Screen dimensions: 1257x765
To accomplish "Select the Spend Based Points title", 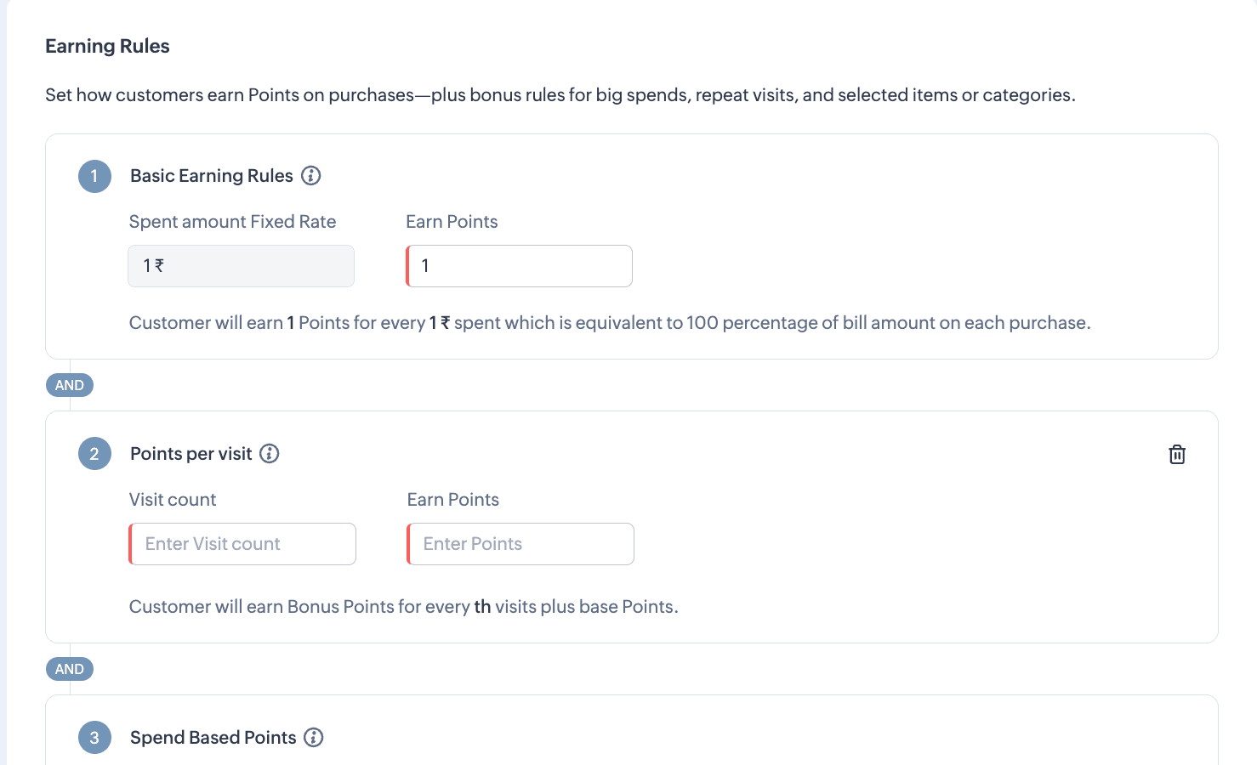I will [x=213, y=738].
